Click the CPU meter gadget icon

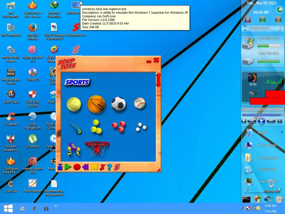(252, 78)
